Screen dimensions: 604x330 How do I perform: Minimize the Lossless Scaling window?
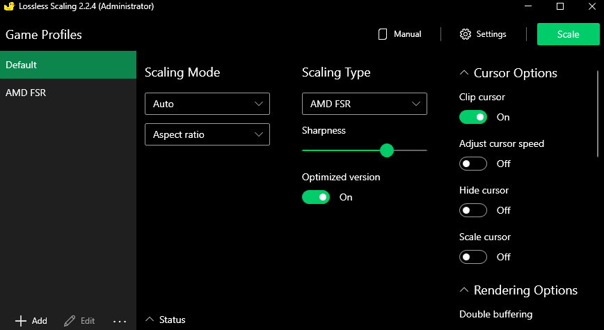pos(528,6)
